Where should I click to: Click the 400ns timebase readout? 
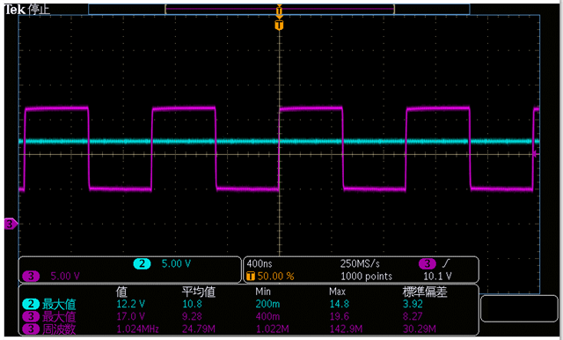coord(260,263)
